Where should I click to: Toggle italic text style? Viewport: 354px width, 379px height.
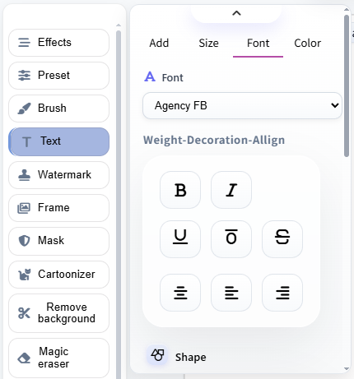[231, 190]
